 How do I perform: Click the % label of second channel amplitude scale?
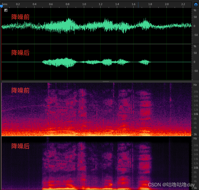[x=195, y=46]
